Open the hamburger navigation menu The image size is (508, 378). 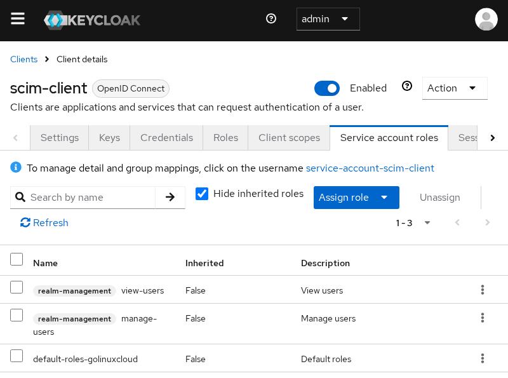(18, 18)
